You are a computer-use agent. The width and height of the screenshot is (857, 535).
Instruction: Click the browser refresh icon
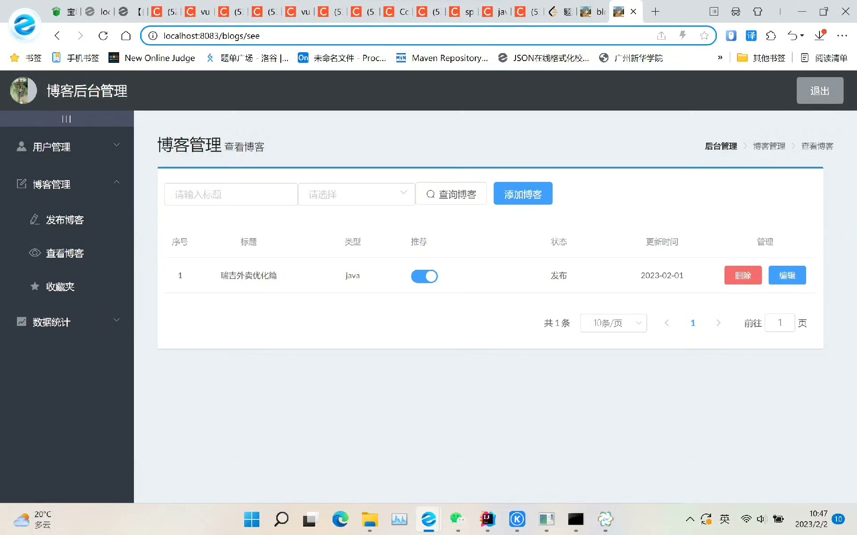click(x=103, y=36)
